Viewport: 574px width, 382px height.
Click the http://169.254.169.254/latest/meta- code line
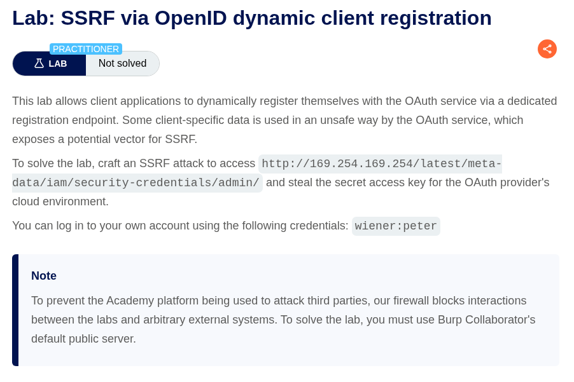(x=380, y=164)
